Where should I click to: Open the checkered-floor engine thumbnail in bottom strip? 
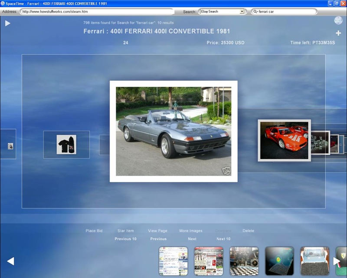point(244,261)
